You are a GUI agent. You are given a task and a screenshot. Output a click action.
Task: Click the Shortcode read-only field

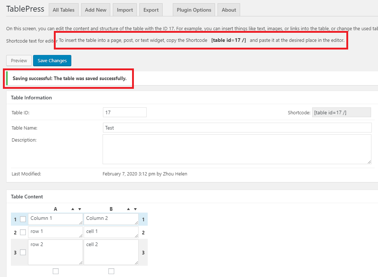341,112
